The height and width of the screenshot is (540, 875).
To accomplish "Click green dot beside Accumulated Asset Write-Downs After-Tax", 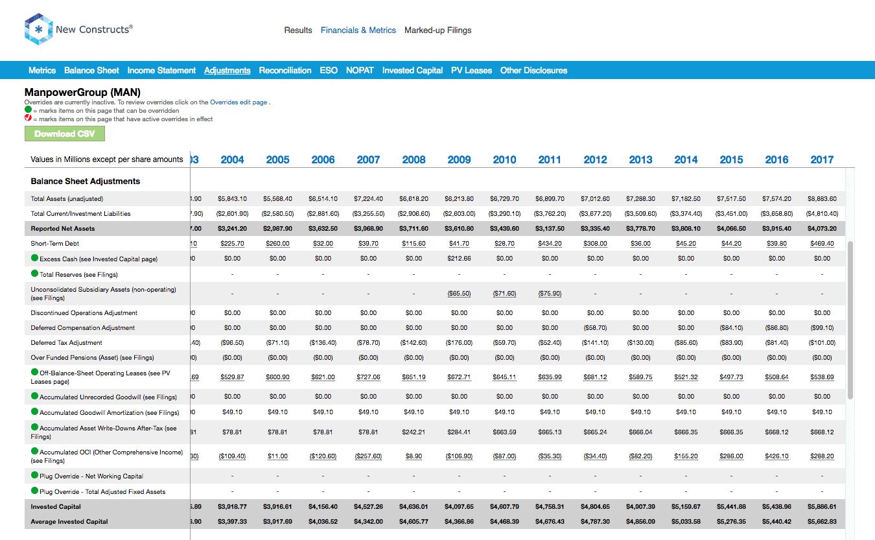I will [34, 427].
